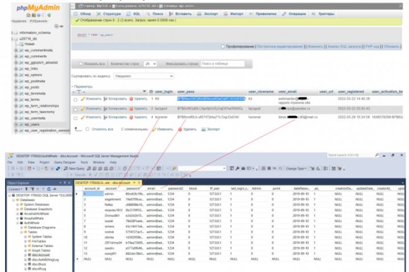Screen dimensions: 409x272
Task: Click wp_posts table icon in tree
Action: (21, 87)
